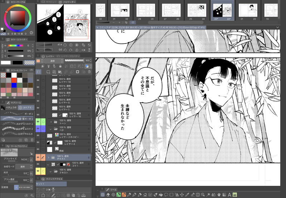Hide the レイヤー 4 layer

coord(38,142)
